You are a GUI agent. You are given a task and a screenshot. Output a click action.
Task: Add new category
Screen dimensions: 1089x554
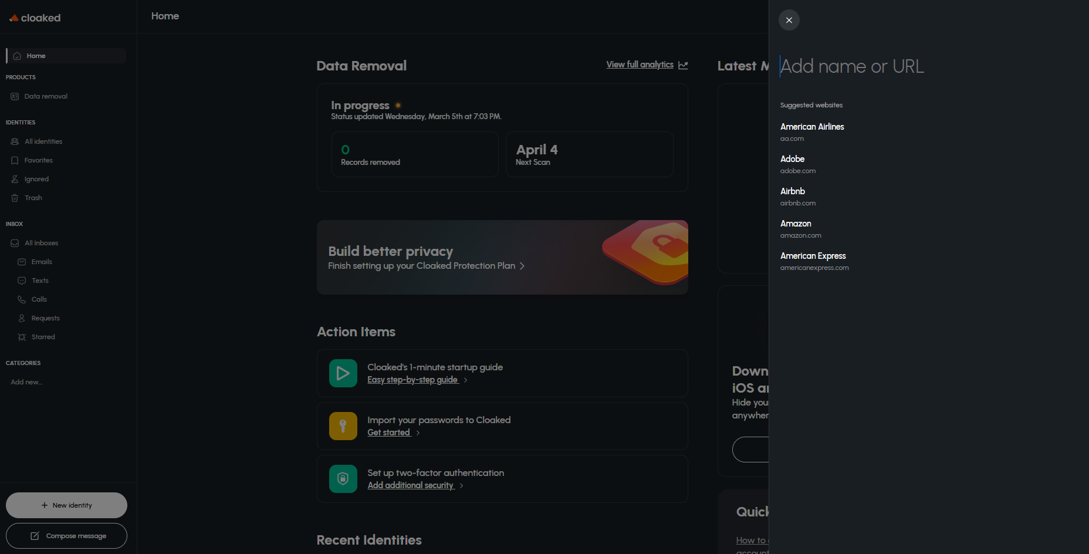(26, 382)
